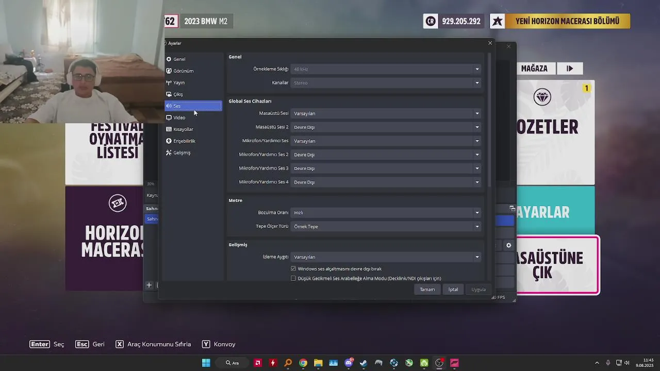Open the Çıkış settings category

[193, 94]
